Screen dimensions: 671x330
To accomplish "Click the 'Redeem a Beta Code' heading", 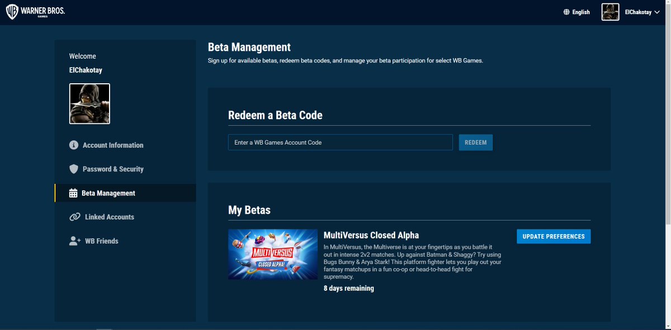I will (275, 116).
